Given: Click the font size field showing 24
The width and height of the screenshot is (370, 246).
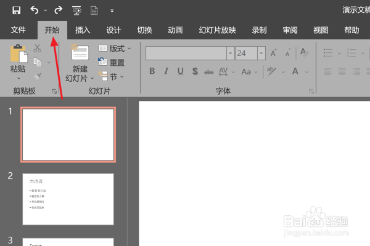Looking at the screenshot, I should click(x=247, y=54).
